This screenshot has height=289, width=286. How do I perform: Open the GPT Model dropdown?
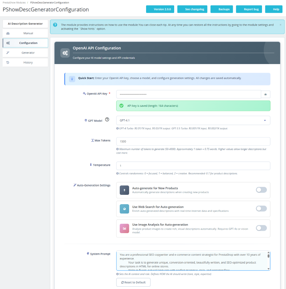pos(193,120)
